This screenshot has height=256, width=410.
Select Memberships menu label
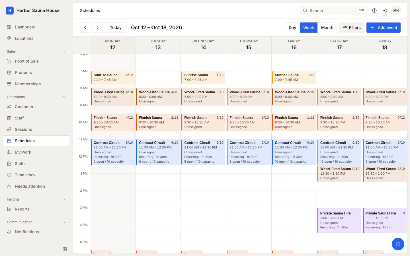[x=28, y=84]
